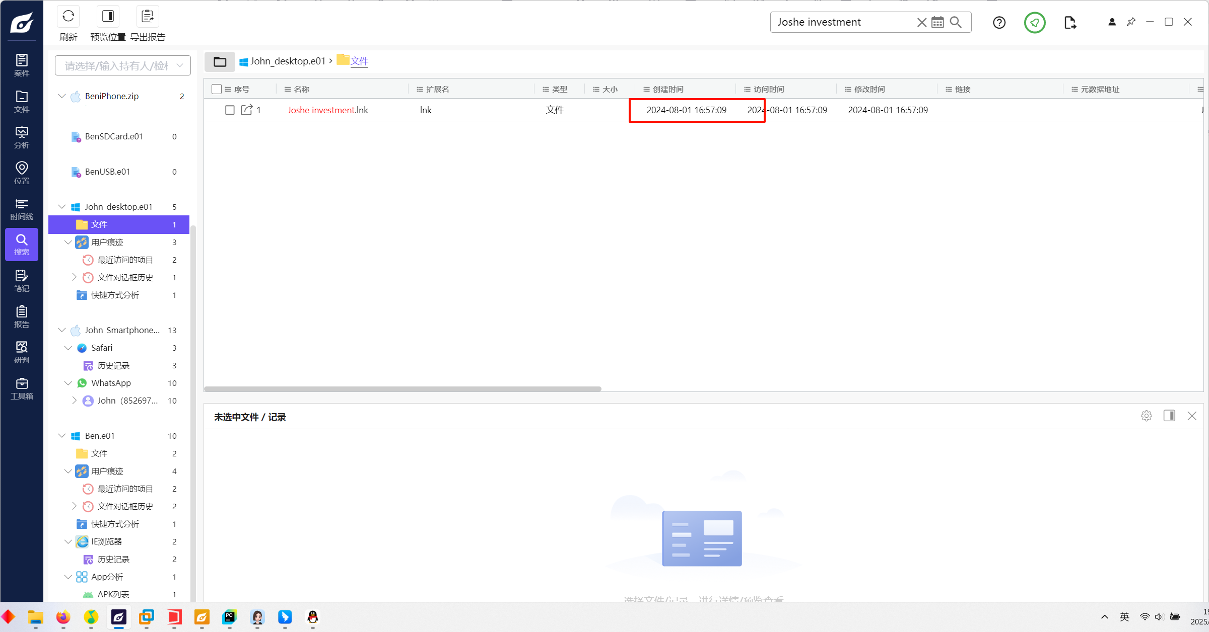This screenshot has height=632, width=1209.
Task: Collapse the John desktop.e01 tree node
Action: click(62, 207)
